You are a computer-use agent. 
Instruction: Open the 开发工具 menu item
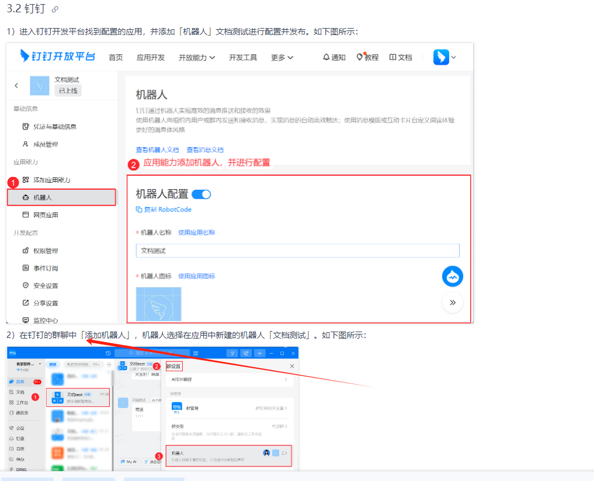pyautogui.click(x=243, y=58)
